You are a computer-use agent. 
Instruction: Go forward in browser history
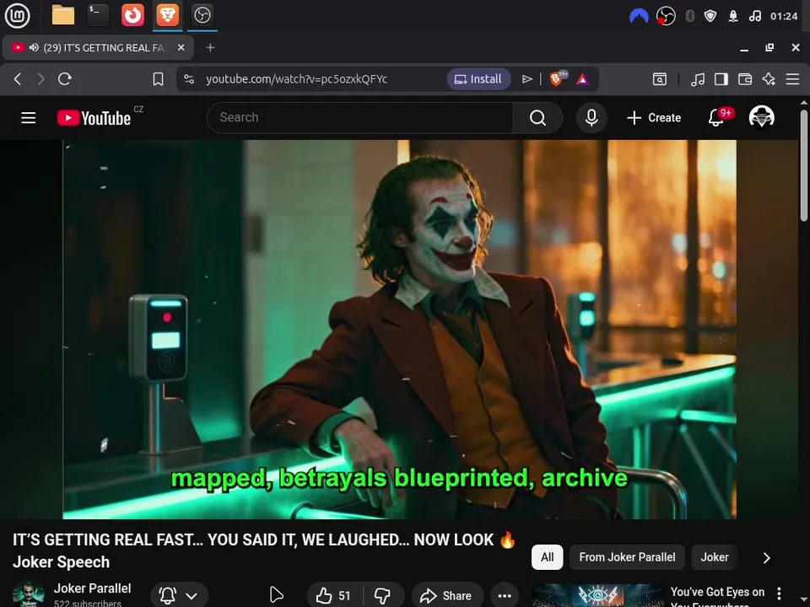[x=40, y=79]
